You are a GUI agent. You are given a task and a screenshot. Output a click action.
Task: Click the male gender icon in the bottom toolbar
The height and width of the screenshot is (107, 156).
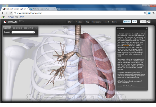pyautogui.click(x=68, y=97)
